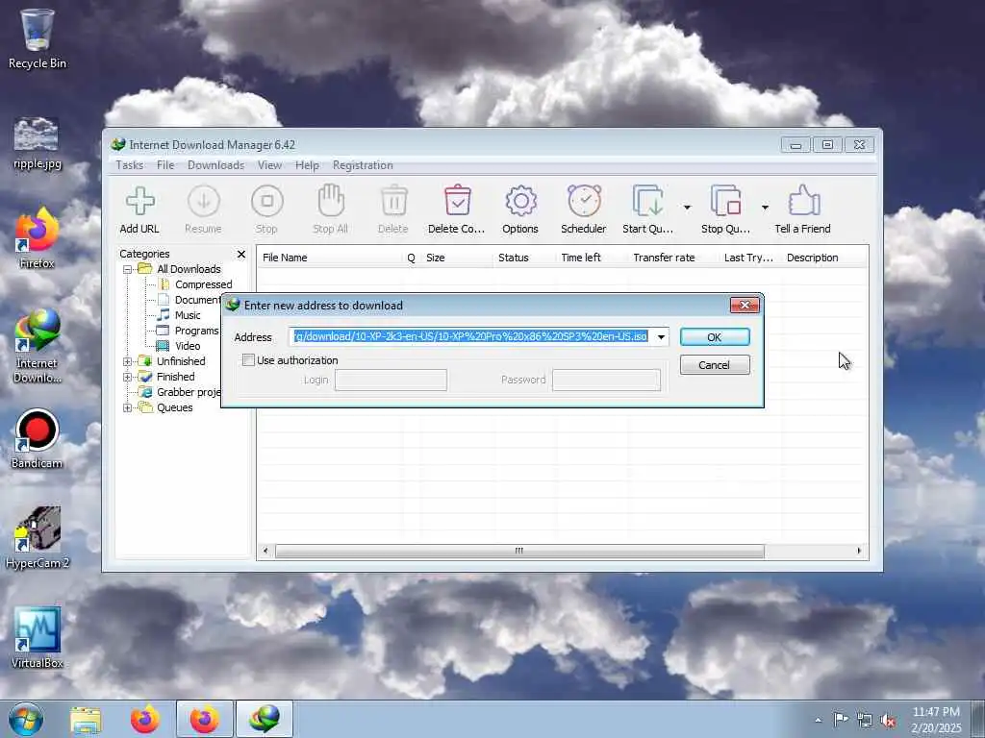Open the View menu
Viewport: 985px width, 738px height.
pos(269,165)
